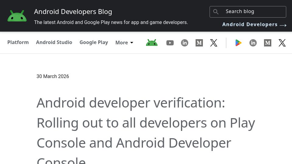Click the Search blog input field
The height and width of the screenshot is (164, 292).
(248, 12)
